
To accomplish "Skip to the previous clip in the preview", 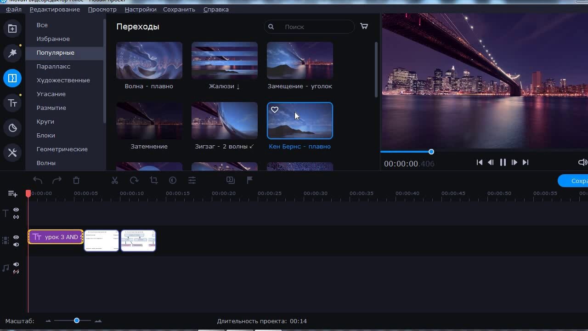I will [x=480, y=162].
